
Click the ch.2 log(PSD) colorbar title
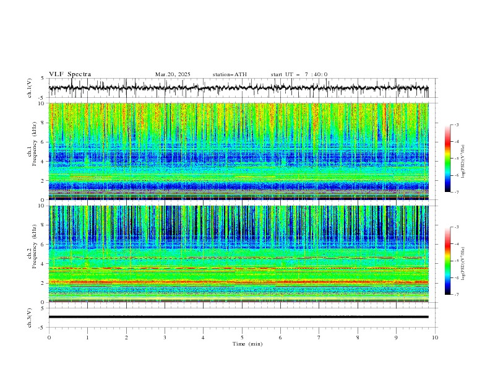[463, 263]
